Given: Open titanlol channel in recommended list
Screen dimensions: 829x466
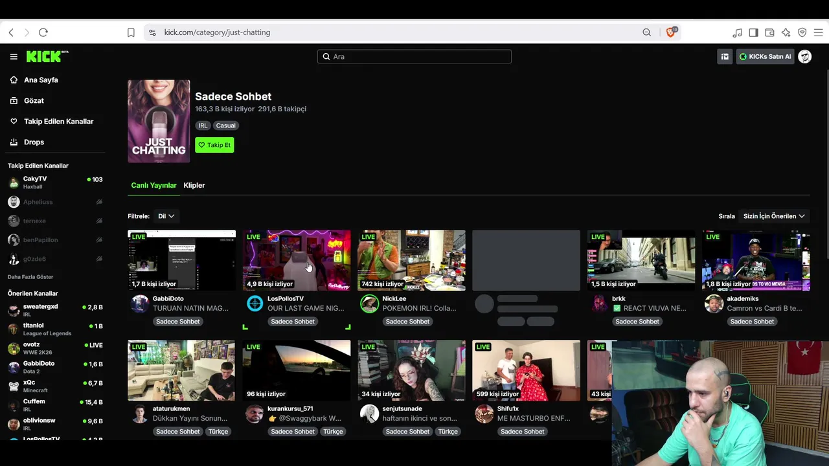Looking at the screenshot, I should 55,329.
